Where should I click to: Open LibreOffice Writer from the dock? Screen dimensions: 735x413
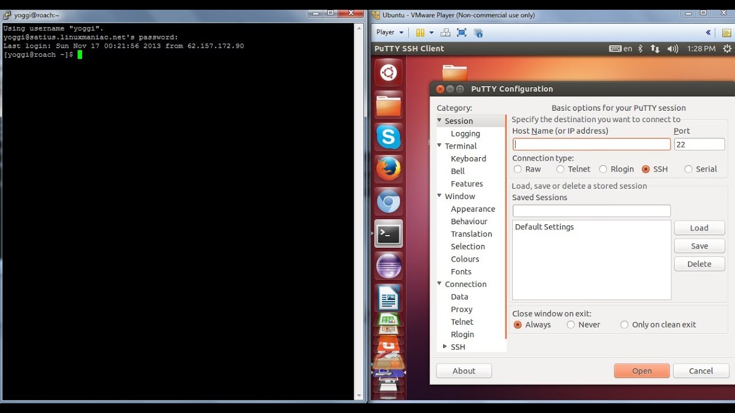pyautogui.click(x=389, y=298)
